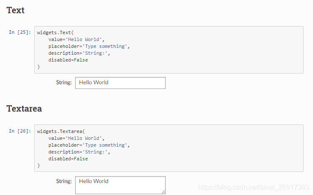
Task: Click placeholder='Type something' line in cell 25
Action: 89,46
